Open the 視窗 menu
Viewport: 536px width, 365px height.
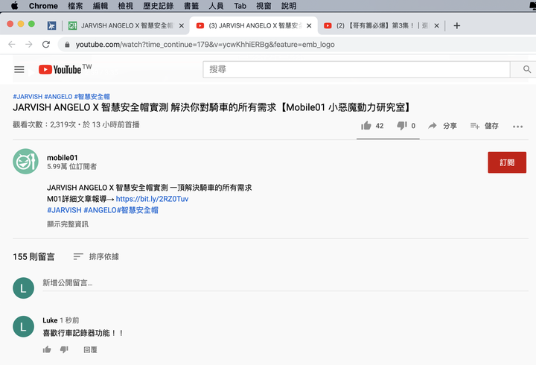coord(264,6)
